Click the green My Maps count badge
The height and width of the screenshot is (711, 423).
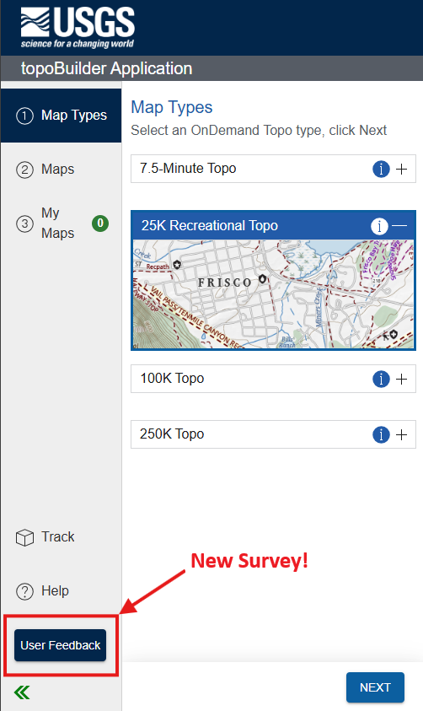[100, 224]
